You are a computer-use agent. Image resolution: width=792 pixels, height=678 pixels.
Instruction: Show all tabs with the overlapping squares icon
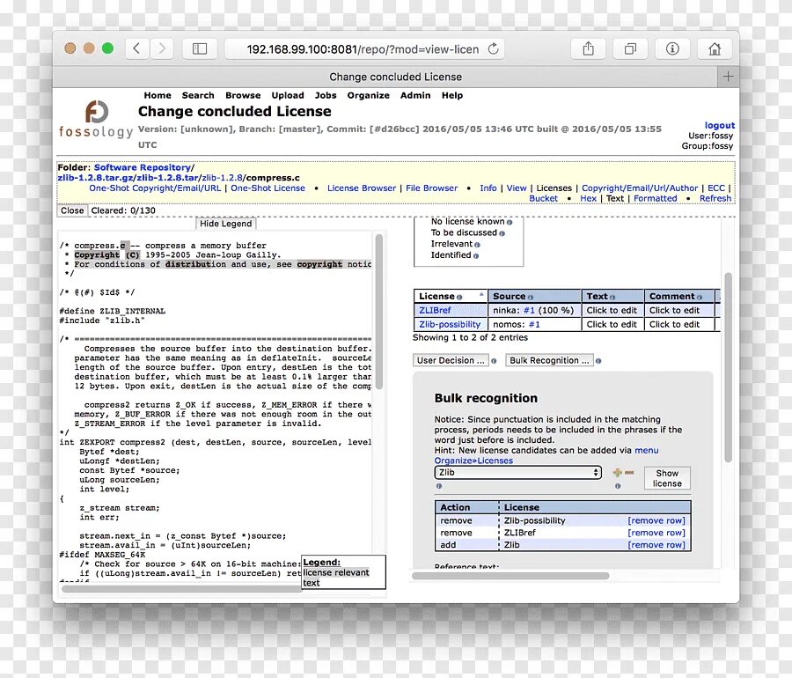(630, 48)
